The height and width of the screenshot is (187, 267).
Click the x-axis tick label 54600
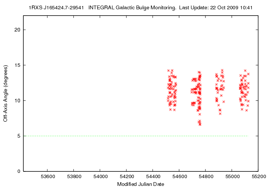point(179,177)
